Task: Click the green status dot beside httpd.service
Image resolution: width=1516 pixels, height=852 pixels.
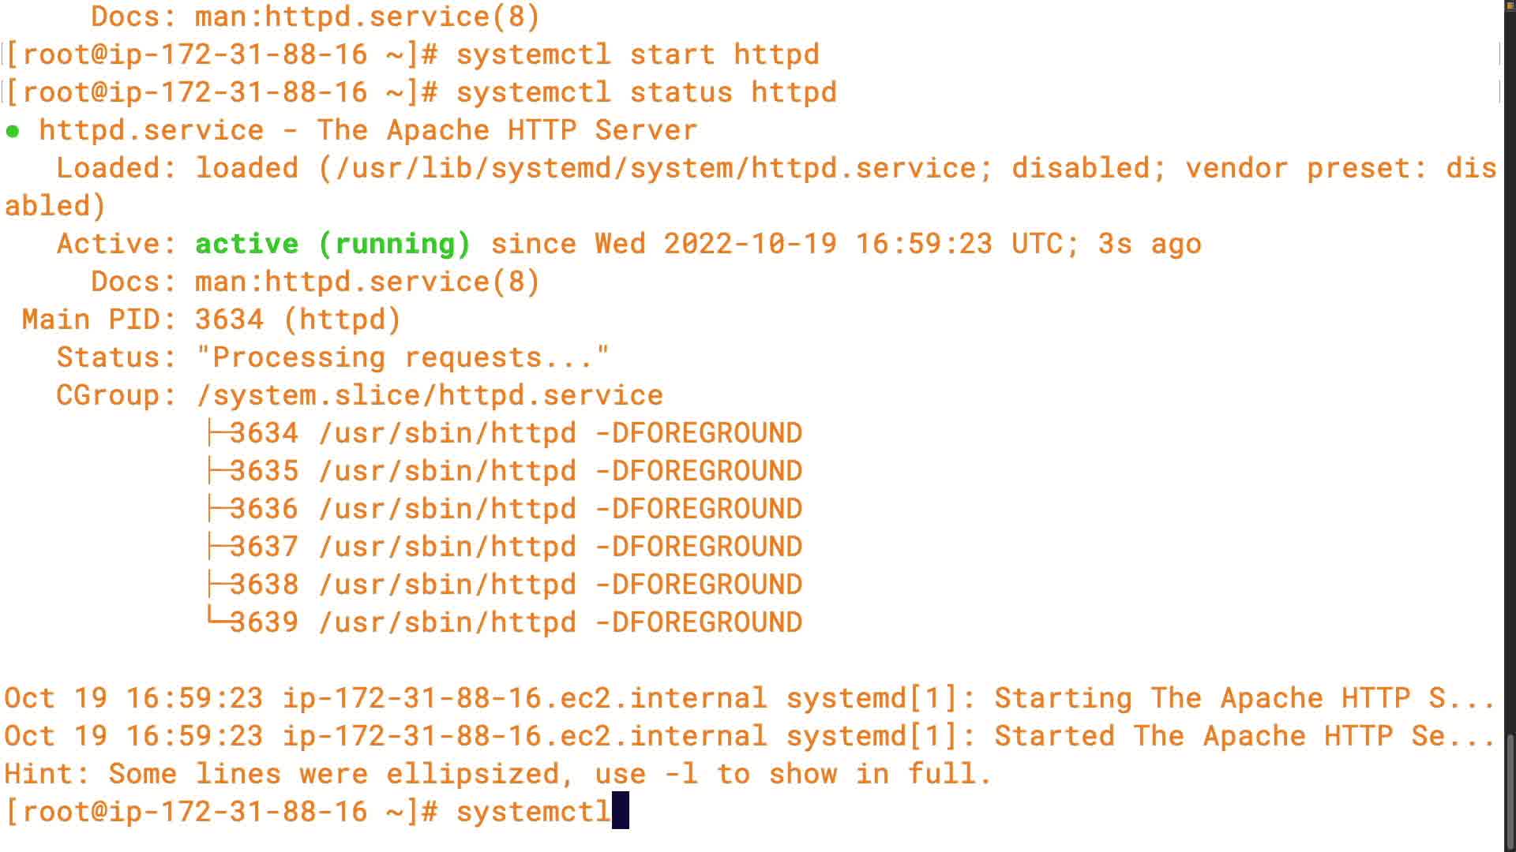Action: point(13,131)
